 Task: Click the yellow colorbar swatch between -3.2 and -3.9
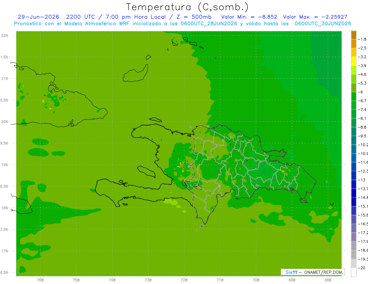pyautogui.click(x=354, y=61)
